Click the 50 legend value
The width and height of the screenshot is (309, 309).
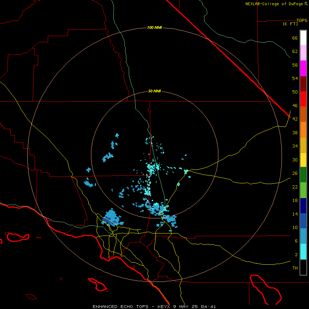point(295,92)
